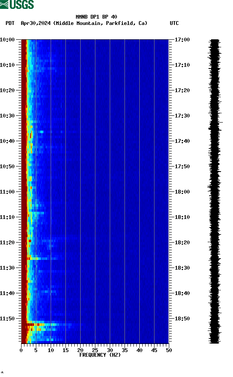Click the "17:10" UTC time label
Viewport: 233px width, 377px height.
[182, 65]
